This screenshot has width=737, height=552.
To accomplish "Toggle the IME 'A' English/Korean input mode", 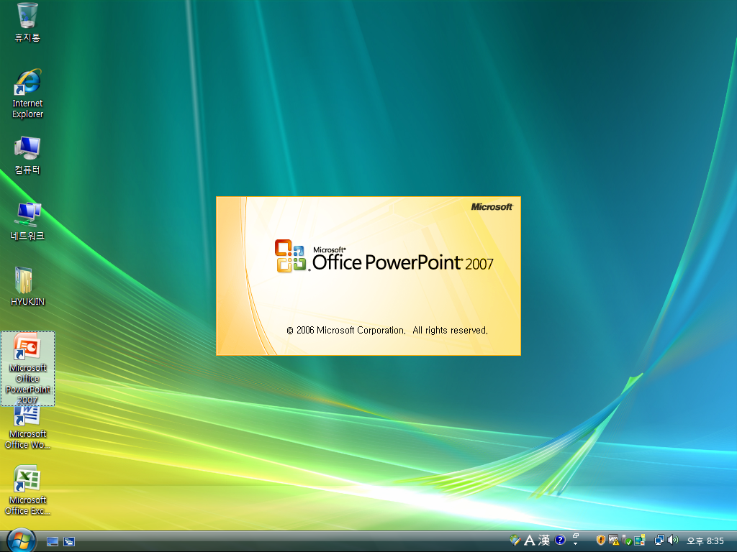I will tap(529, 540).
